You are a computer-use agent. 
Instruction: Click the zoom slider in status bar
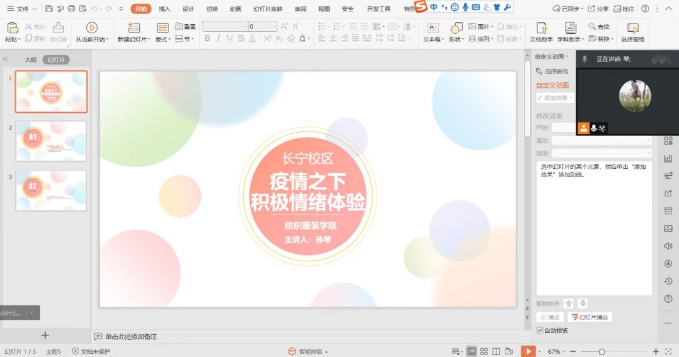click(602, 351)
